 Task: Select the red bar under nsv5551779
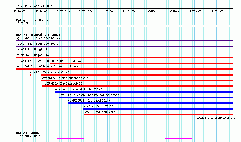pos(137,80)
